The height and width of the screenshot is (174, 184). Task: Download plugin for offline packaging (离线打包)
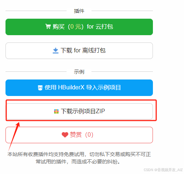pyautogui.click(x=79, y=51)
